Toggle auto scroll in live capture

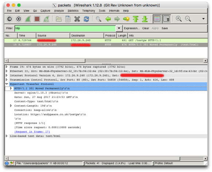click(x=166, y=19)
